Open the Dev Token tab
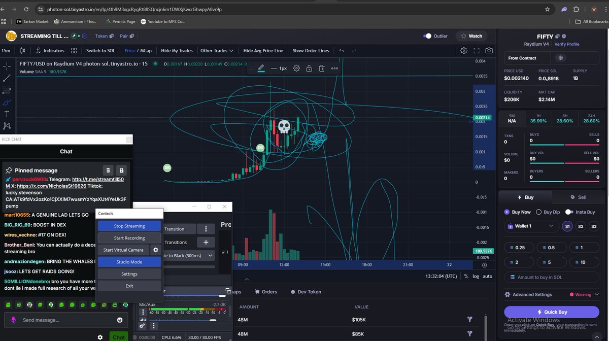 click(x=306, y=292)
